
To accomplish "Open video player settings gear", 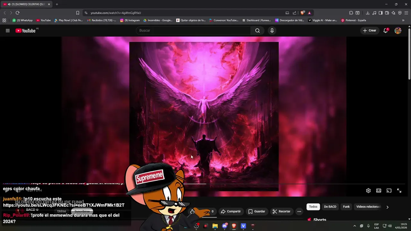I will [x=368, y=191].
